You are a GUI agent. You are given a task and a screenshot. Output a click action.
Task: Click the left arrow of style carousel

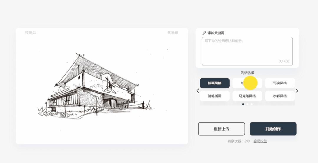click(198, 91)
